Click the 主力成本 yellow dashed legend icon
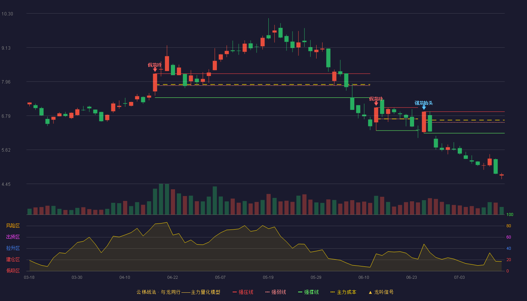The height and width of the screenshot is (301, 527). click(x=332, y=292)
